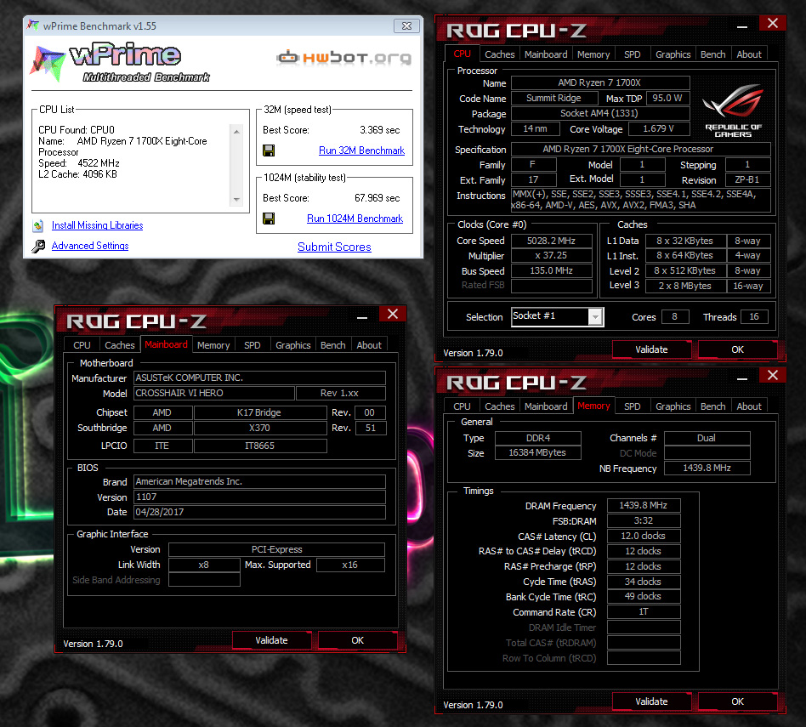Click OK in the Mainboard CPU-Z window
This screenshot has height=727, width=806.
tap(358, 640)
